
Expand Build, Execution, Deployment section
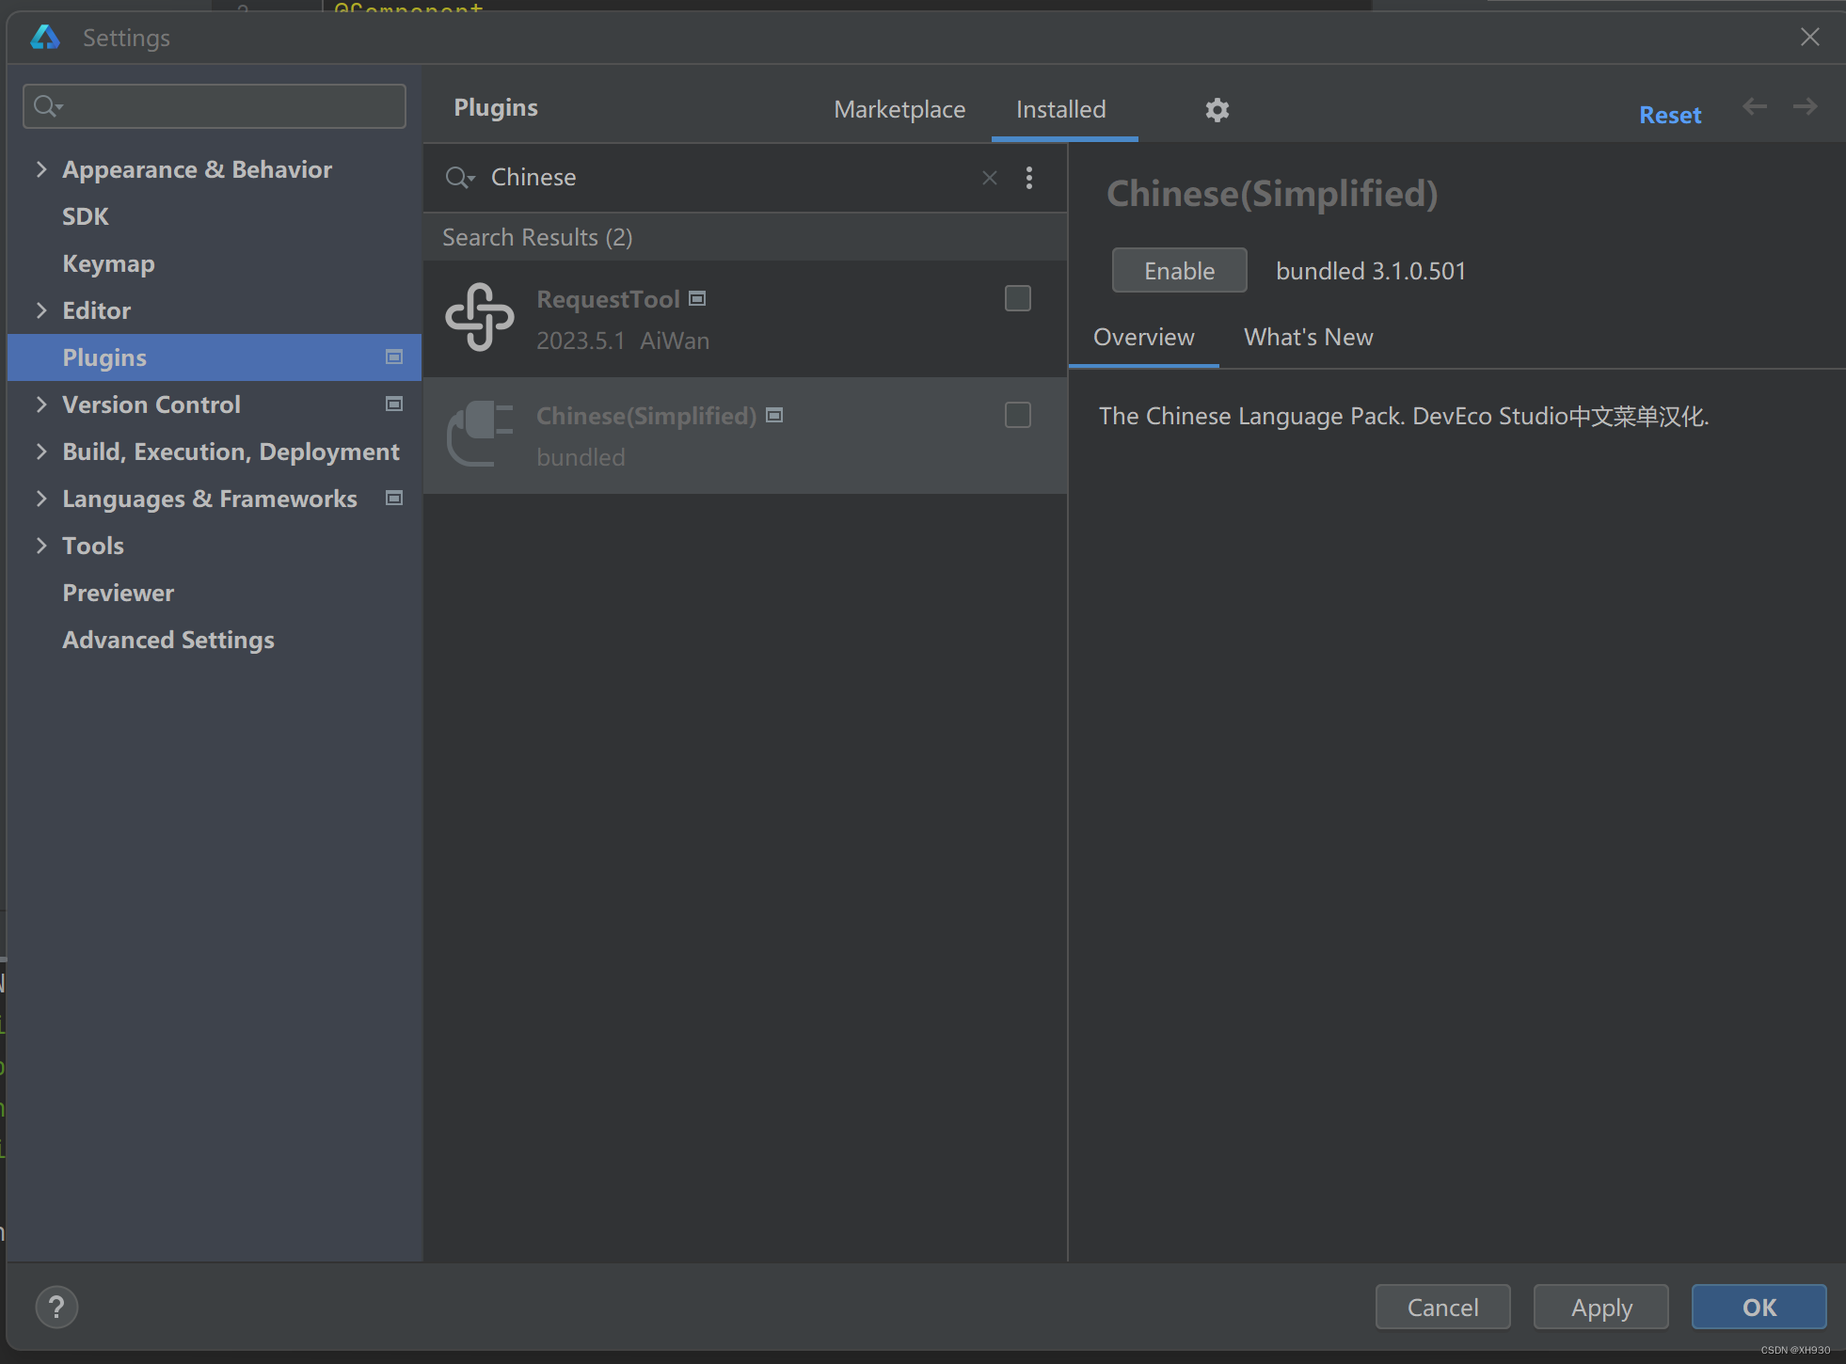41,452
